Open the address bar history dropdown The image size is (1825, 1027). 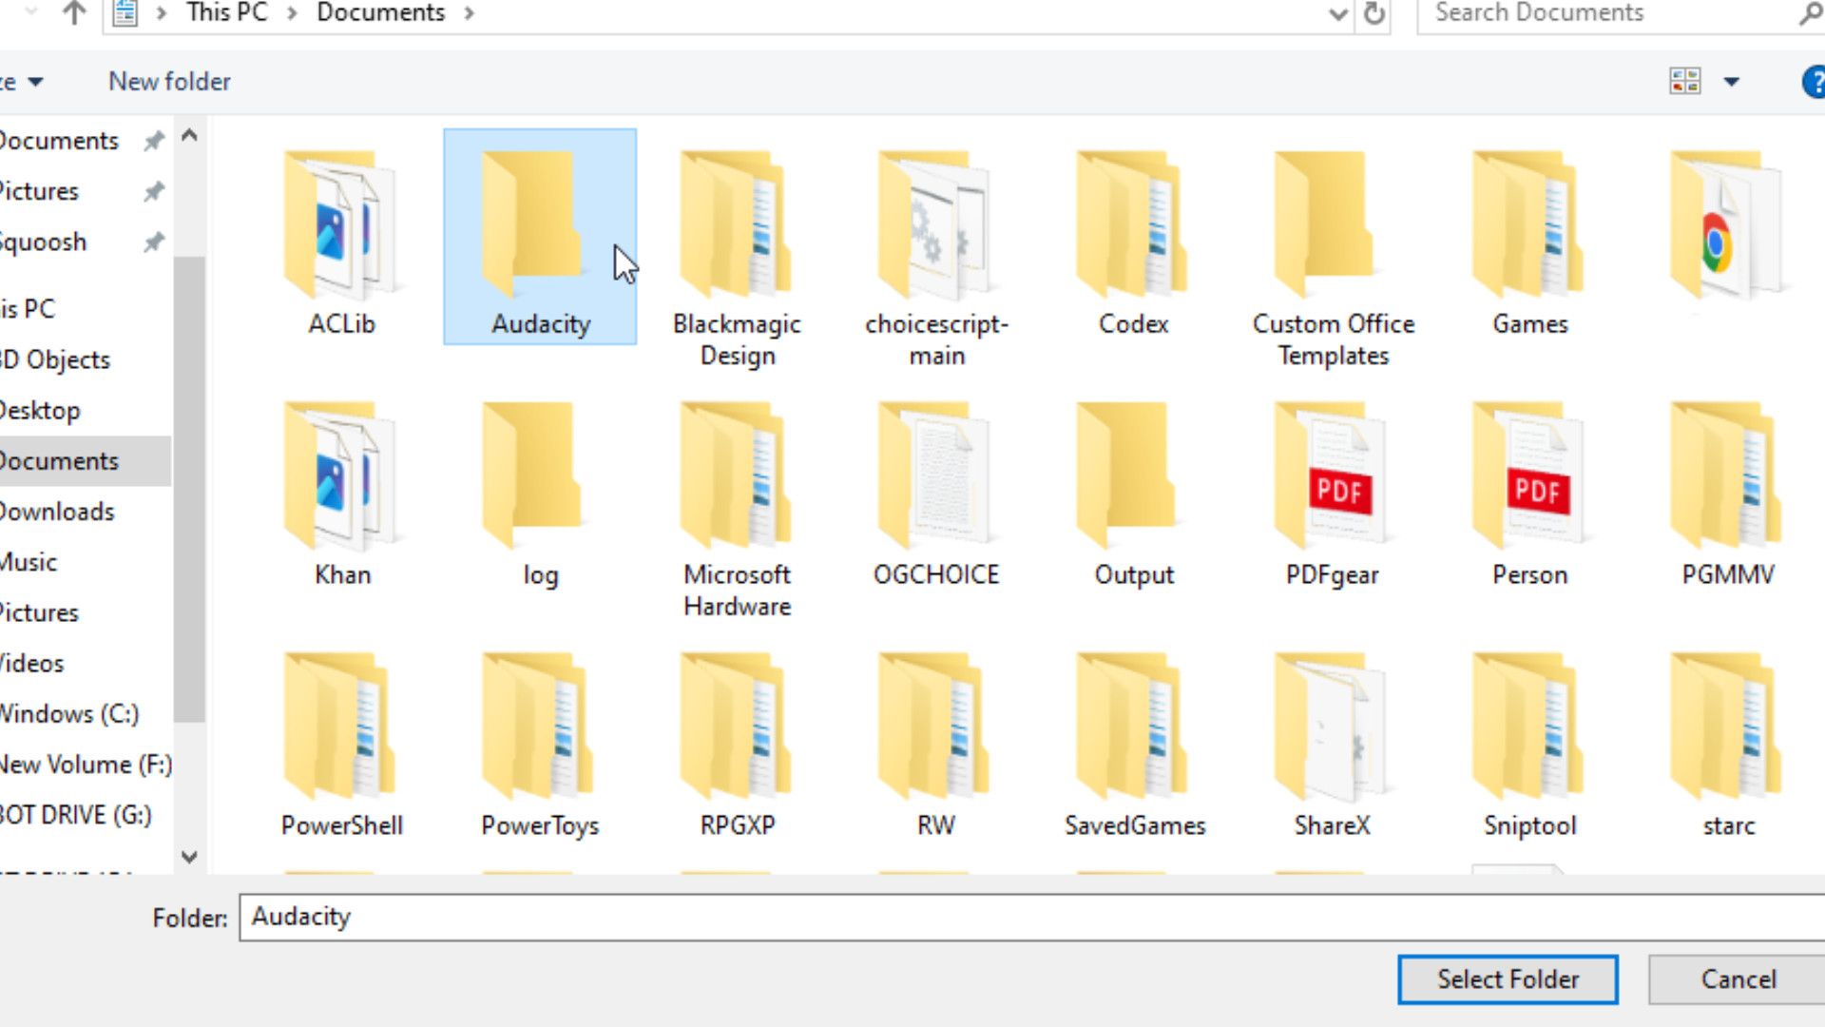click(x=1337, y=14)
